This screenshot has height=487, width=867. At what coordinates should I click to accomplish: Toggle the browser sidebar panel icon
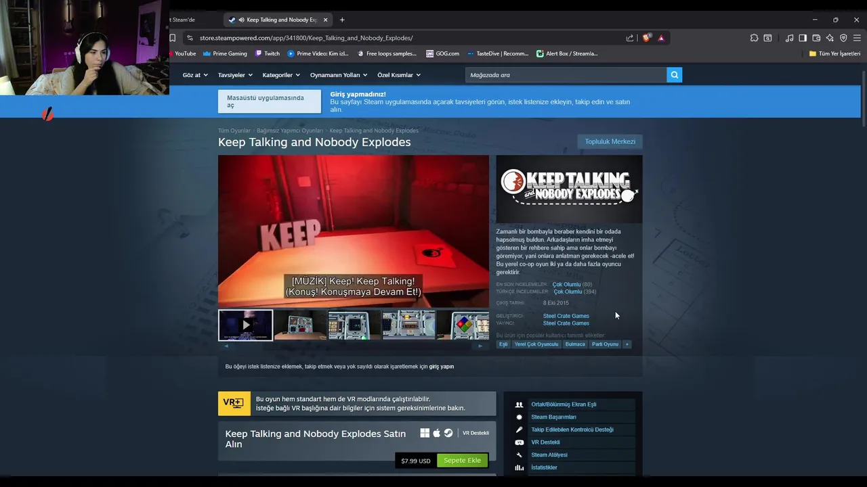pyautogui.click(x=803, y=38)
